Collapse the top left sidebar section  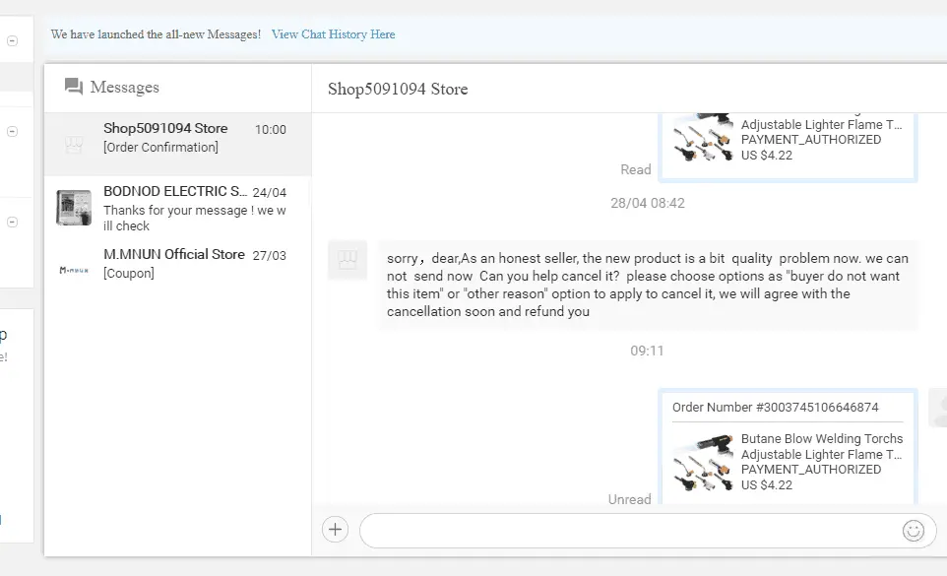[12, 41]
